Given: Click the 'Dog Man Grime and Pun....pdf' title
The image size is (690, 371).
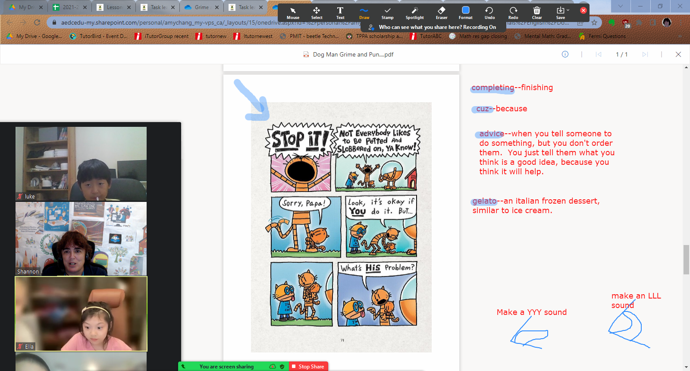Looking at the screenshot, I should pyautogui.click(x=348, y=54).
